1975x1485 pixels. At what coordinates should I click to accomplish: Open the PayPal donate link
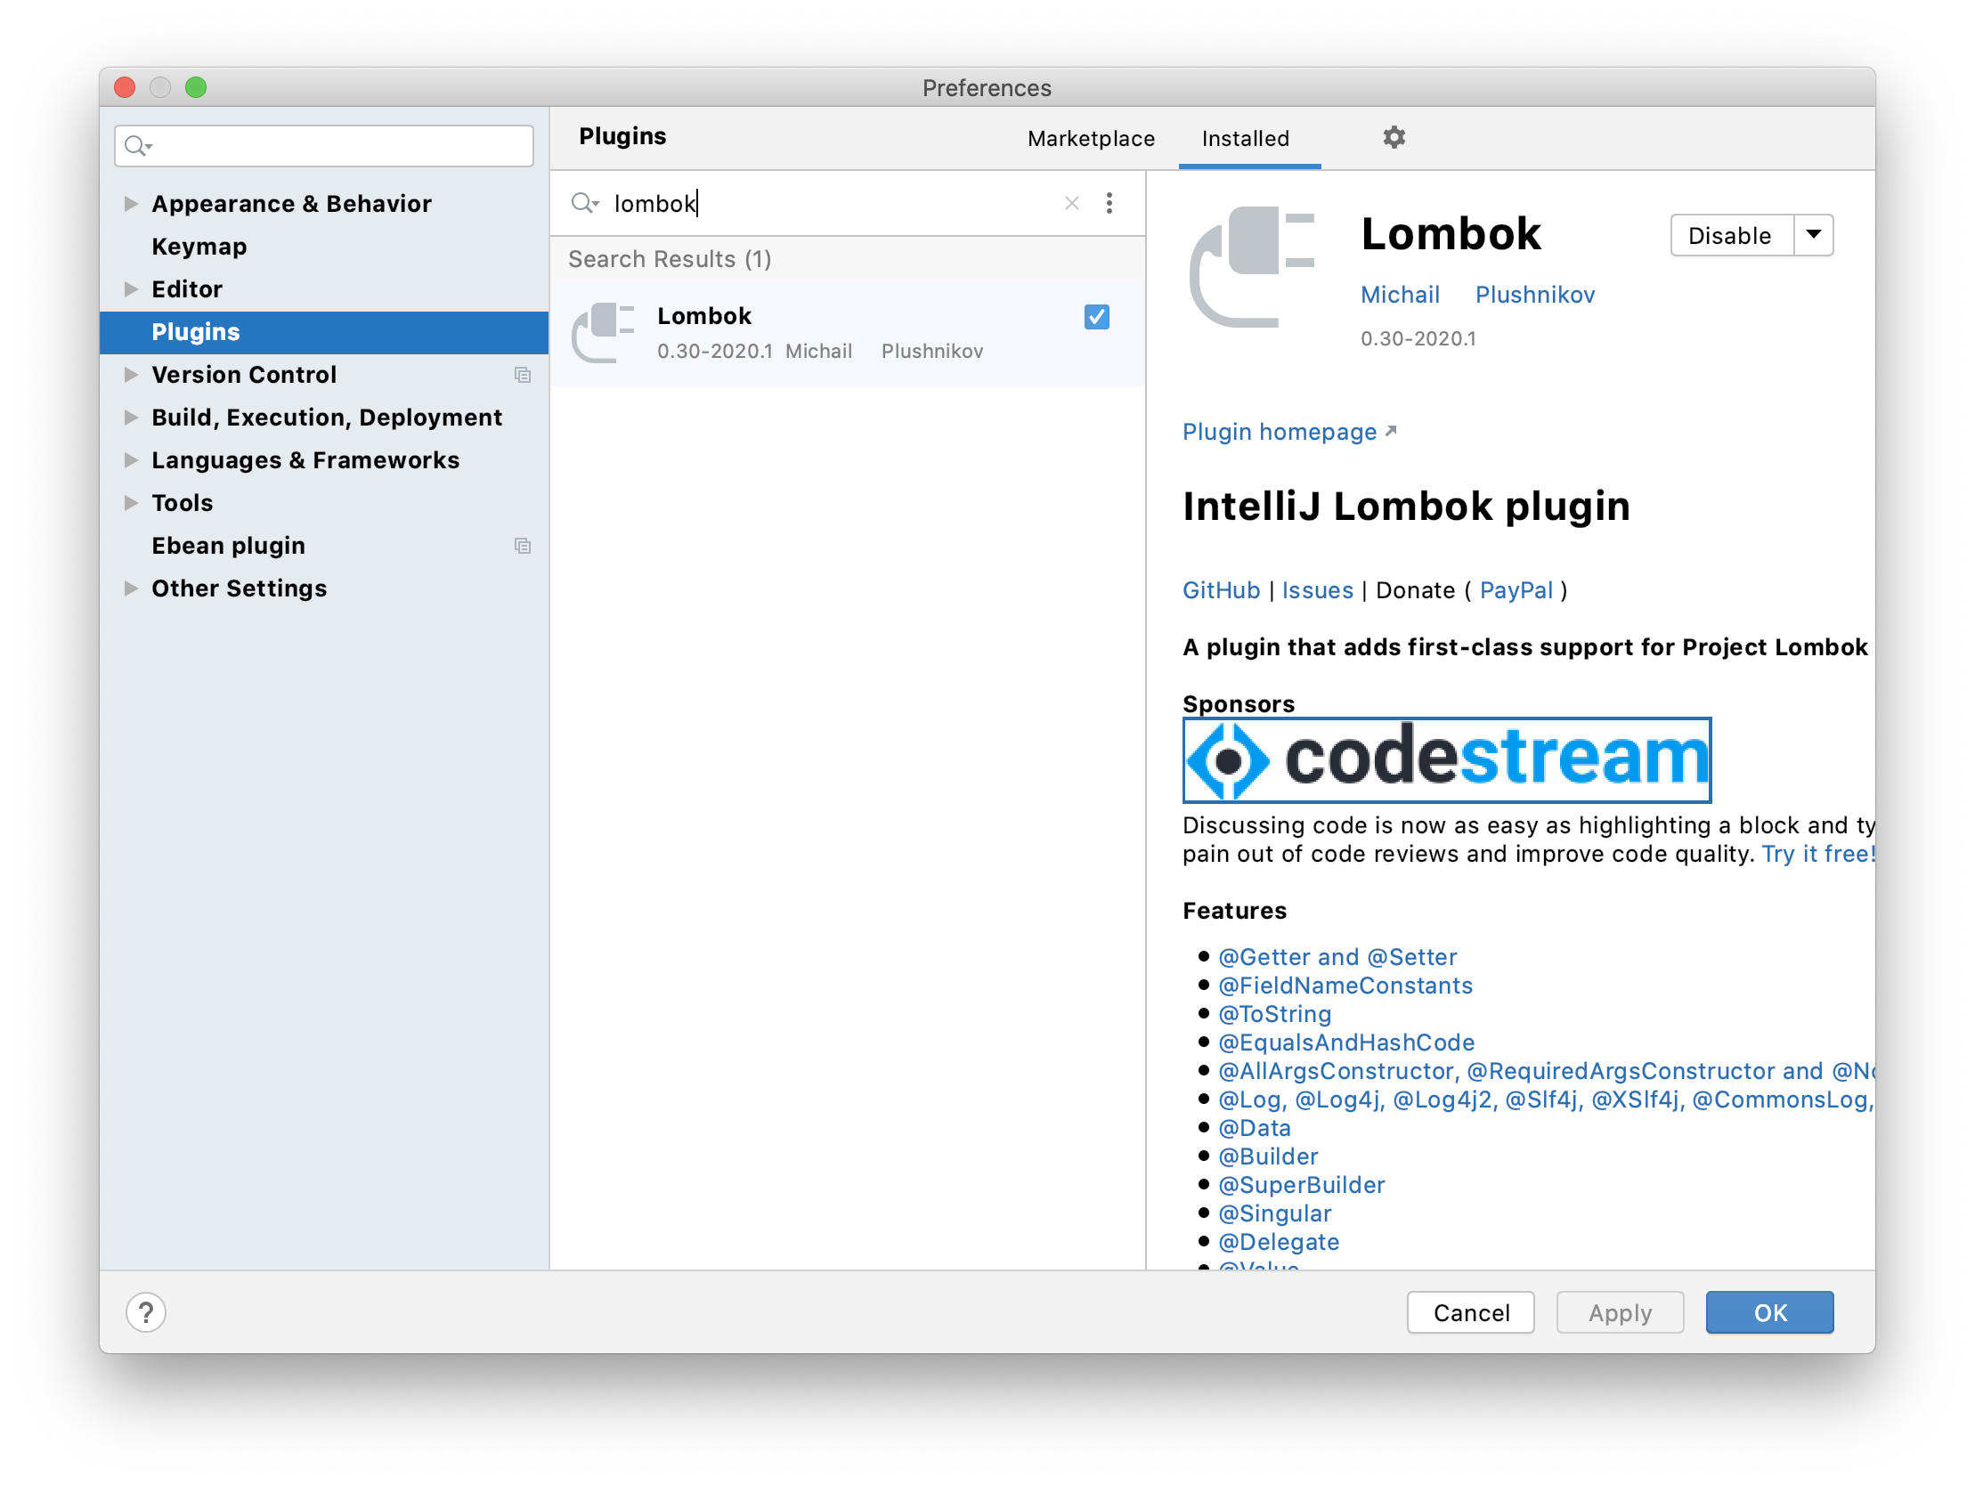coord(1516,590)
